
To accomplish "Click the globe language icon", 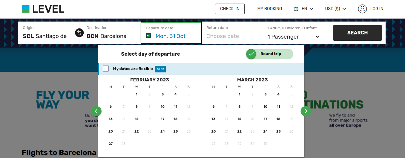I will [296, 9].
